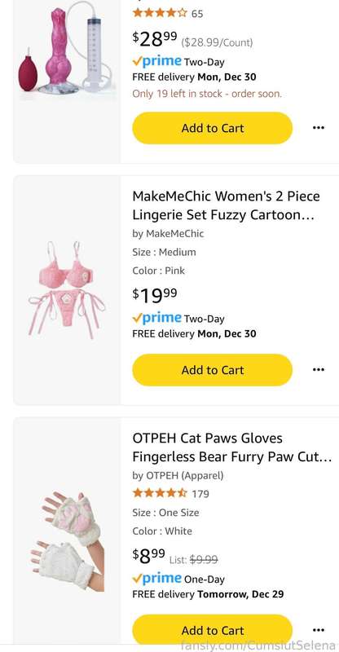Add OTPEH Cat Paws Gloves to cart
The width and height of the screenshot is (339, 652).
212,630
